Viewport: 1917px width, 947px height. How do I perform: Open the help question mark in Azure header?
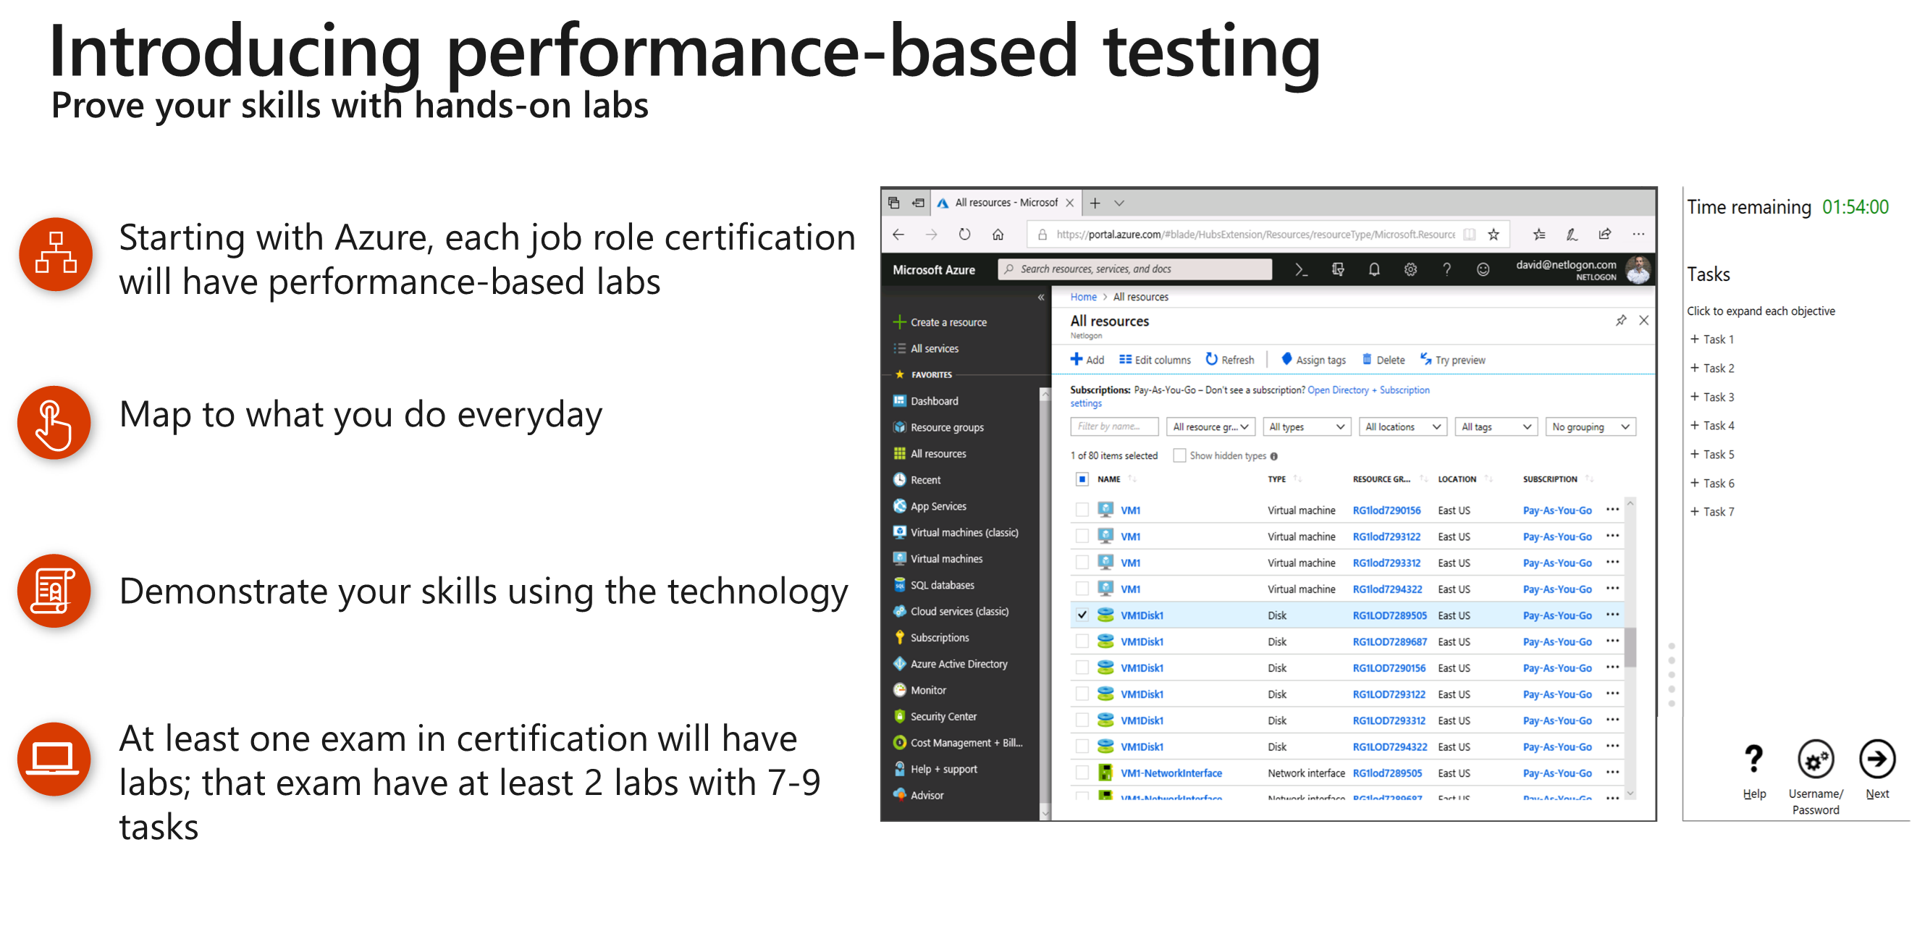point(1446,269)
